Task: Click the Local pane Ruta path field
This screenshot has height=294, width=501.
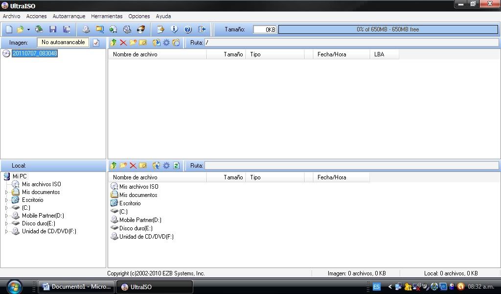Action: (351, 166)
